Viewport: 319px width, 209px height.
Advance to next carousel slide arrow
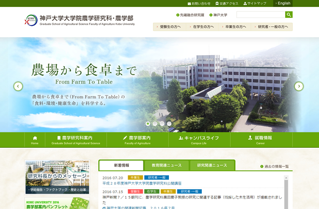click(299, 86)
